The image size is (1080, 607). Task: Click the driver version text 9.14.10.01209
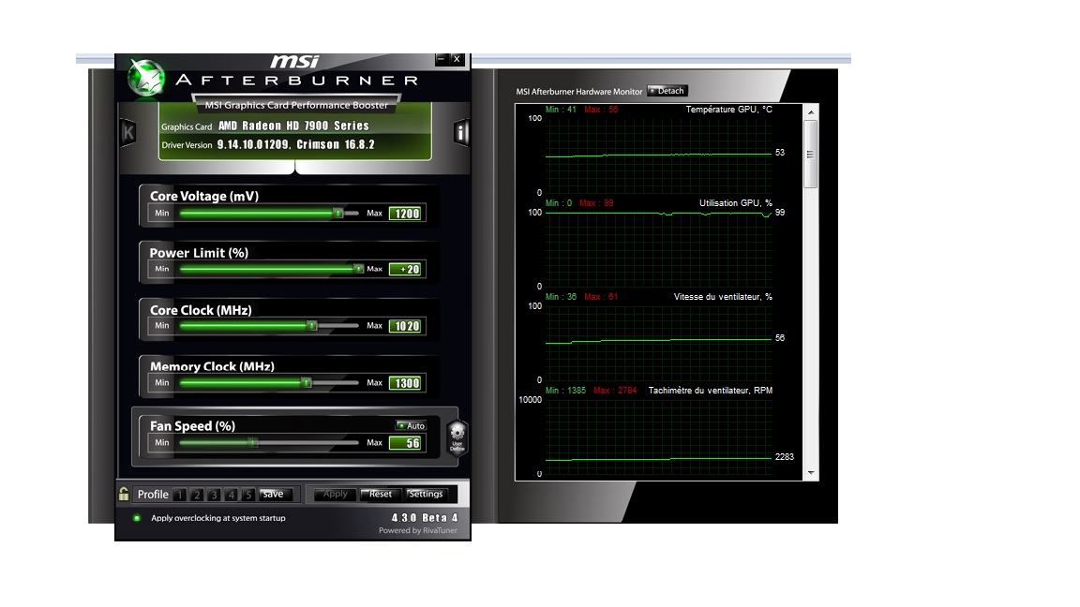tap(253, 144)
